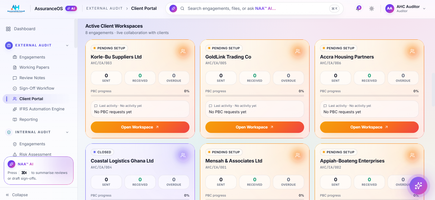Click the Command-K shortcut badge in the search bar

[x=334, y=9]
